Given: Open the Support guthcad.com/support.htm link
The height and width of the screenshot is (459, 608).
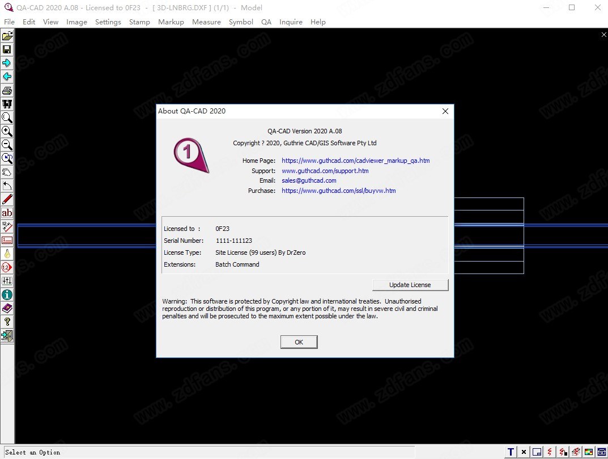Looking at the screenshot, I should click(325, 171).
